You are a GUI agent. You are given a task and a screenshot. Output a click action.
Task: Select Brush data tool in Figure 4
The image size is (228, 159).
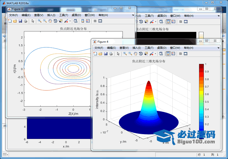[x=151, y=54]
